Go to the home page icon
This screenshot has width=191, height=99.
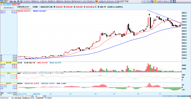coord(5,2)
